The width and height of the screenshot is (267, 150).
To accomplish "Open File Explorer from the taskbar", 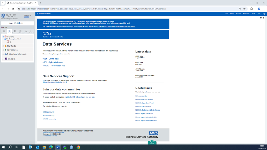I will (x=44, y=147).
